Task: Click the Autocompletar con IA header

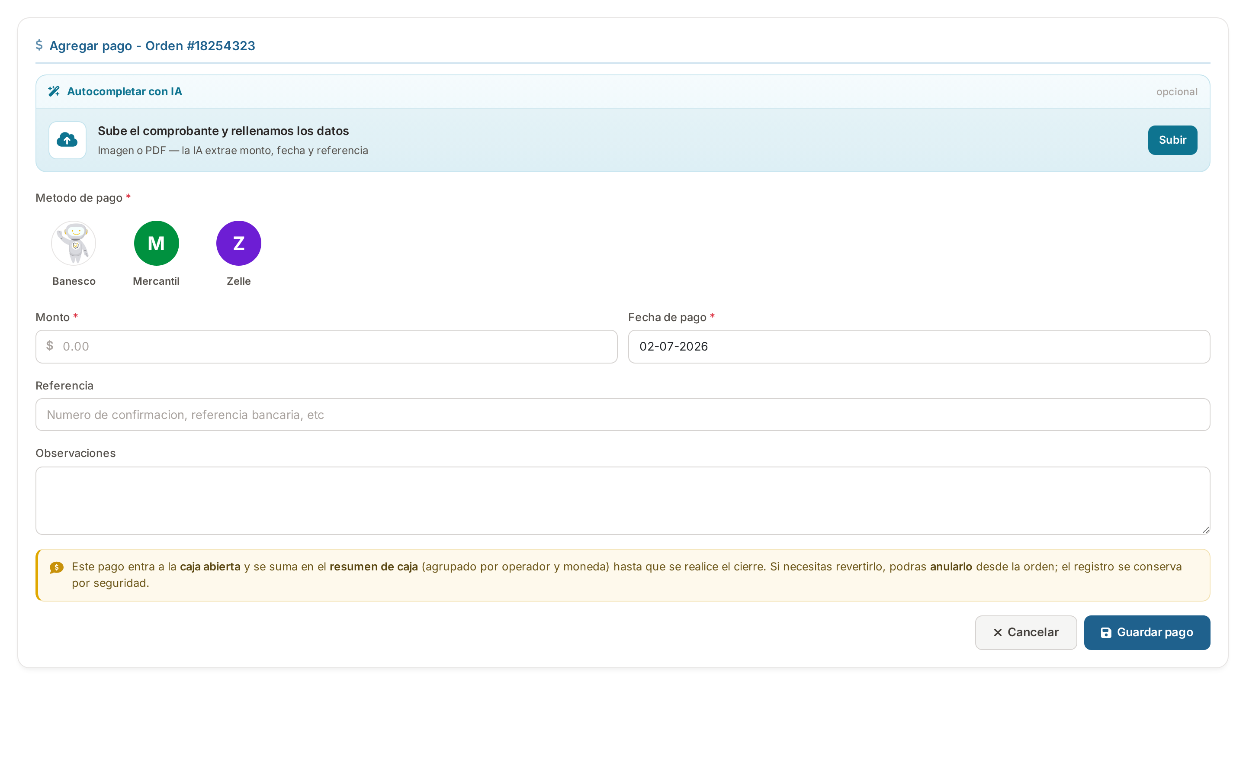Action: tap(125, 92)
